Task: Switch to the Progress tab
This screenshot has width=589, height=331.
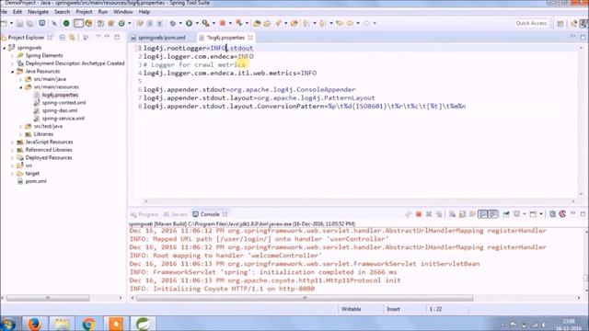Action: [144, 214]
